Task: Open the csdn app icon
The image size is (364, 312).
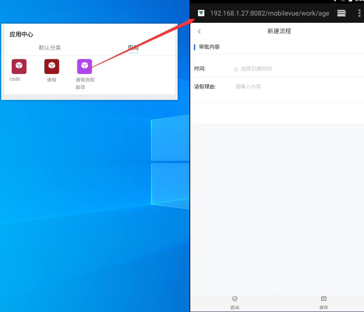Action: coord(19,66)
